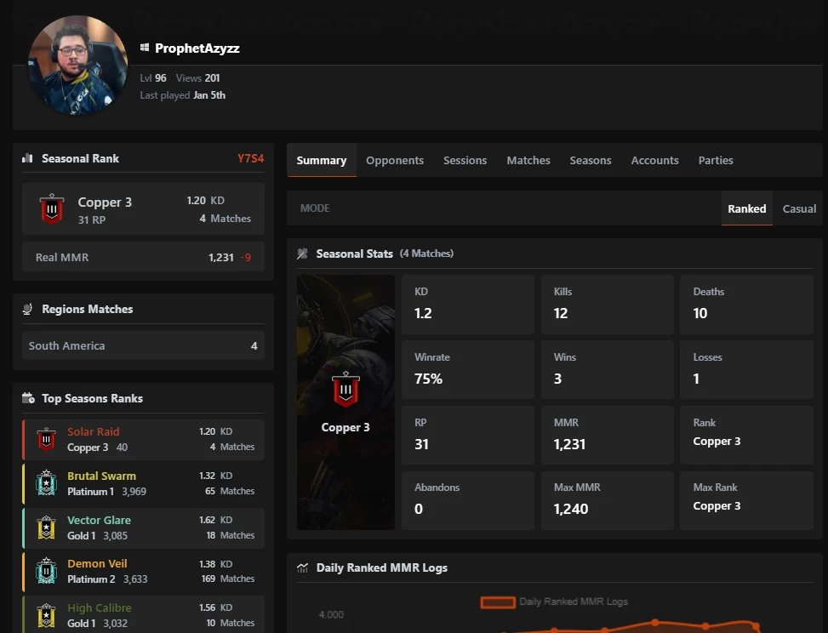Toggle Daily Ranked MMR Logs legend swatch
828x633 pixels.
click(498, 602)
